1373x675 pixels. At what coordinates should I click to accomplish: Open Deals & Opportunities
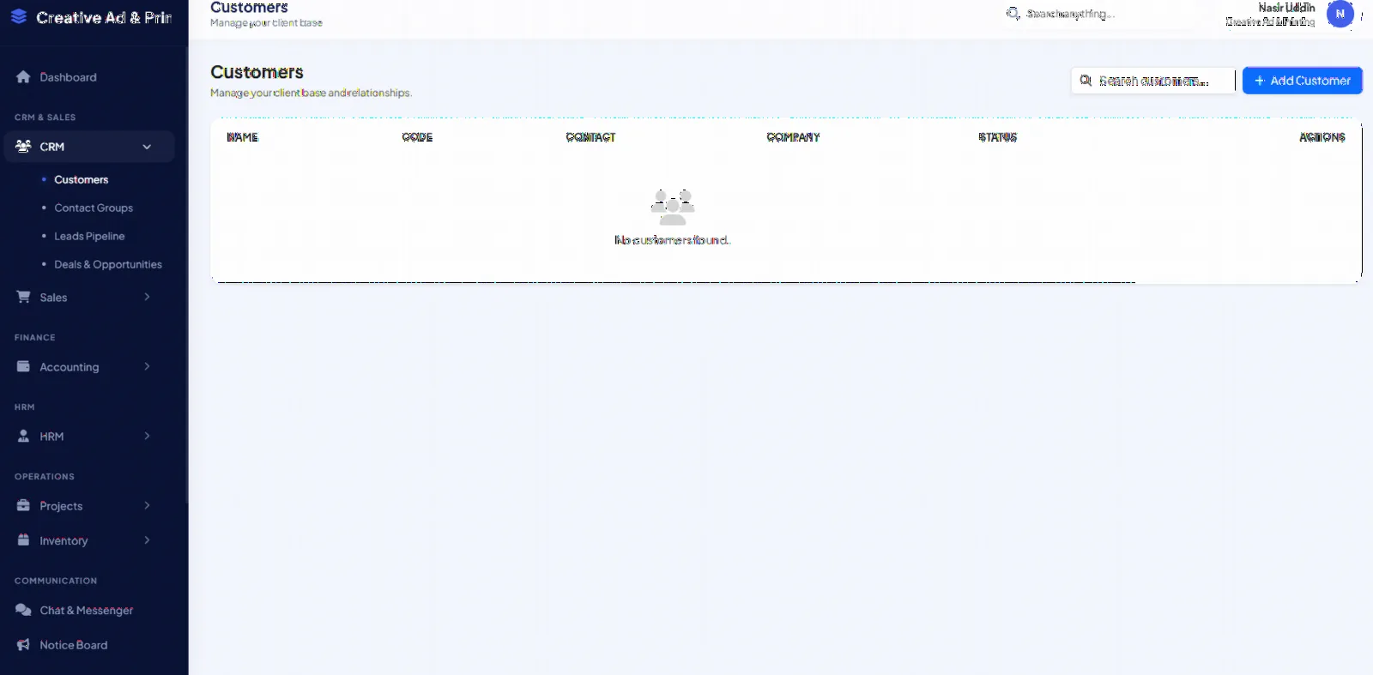[108, 264]
